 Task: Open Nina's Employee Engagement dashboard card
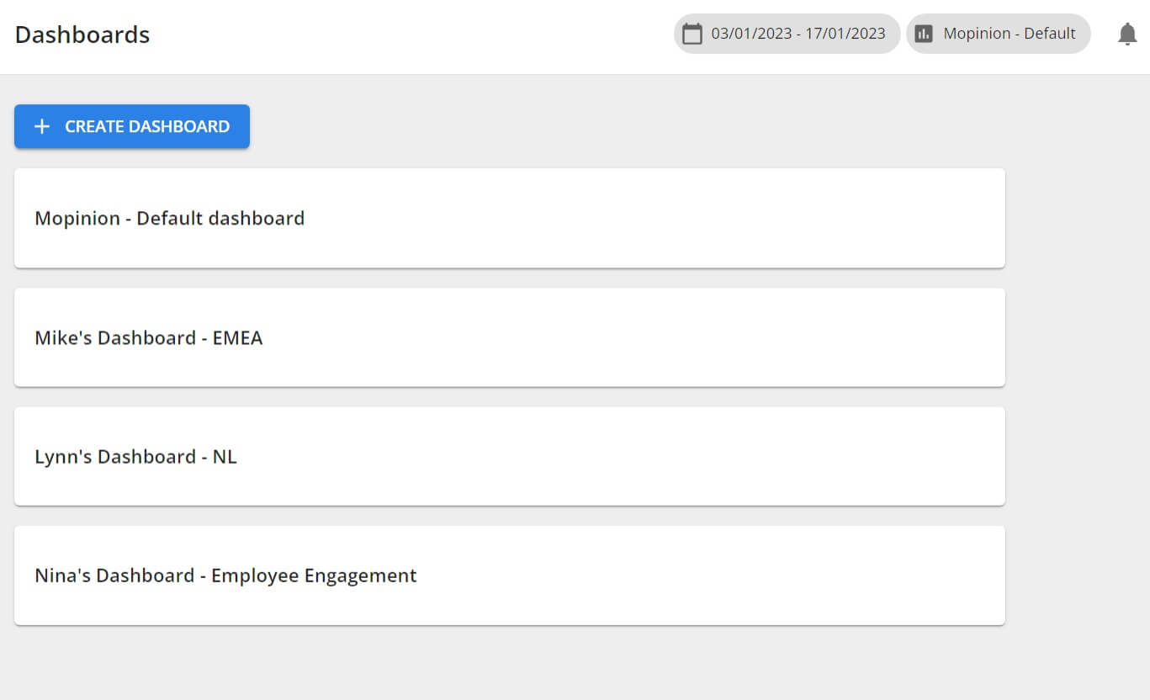pyautogui.click(x=509, y=575)
